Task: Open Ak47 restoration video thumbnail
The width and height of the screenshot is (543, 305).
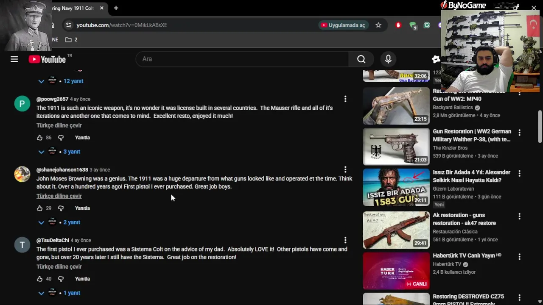Action: point(396,230)
